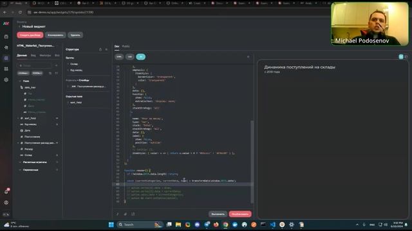Screen dimensions: 412x231
Task: Open the sidebar settings gear icon
Action: pyautogui.click(x=6, y=80)
